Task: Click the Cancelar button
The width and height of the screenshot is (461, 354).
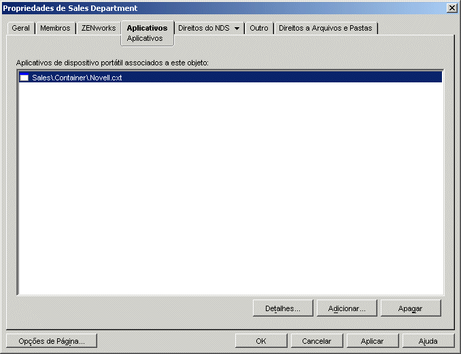Action: click(317, 341)
